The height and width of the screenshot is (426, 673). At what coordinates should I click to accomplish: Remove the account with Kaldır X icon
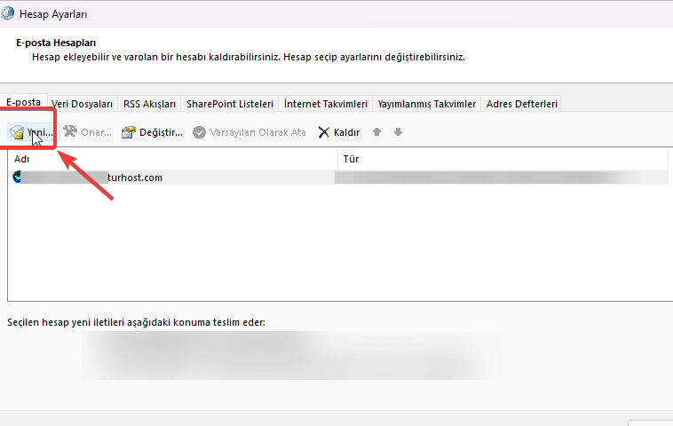coord(324,132)
